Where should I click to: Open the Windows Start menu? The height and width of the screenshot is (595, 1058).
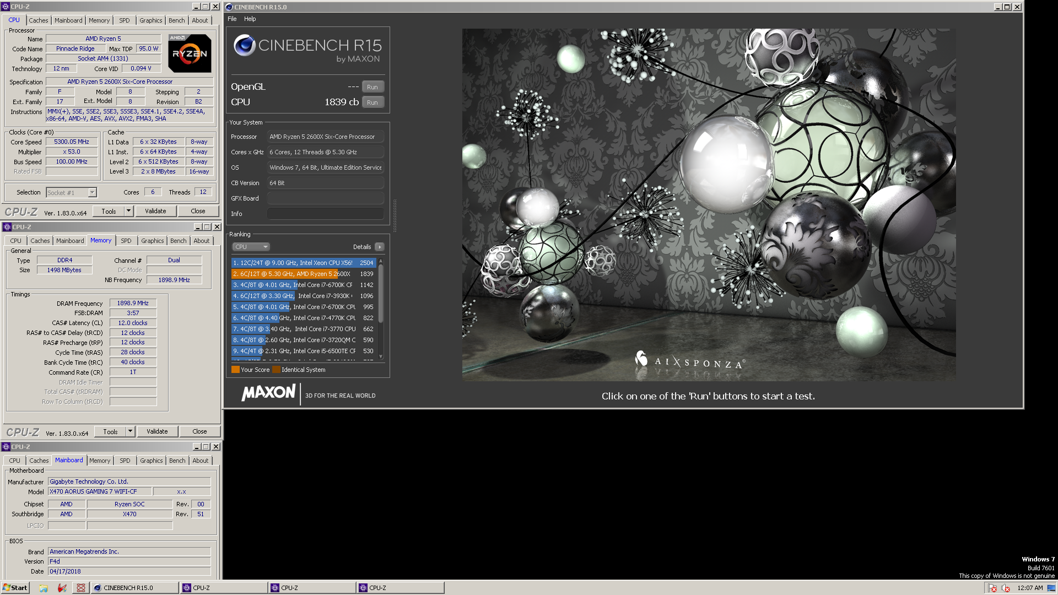tap(15, 588)
